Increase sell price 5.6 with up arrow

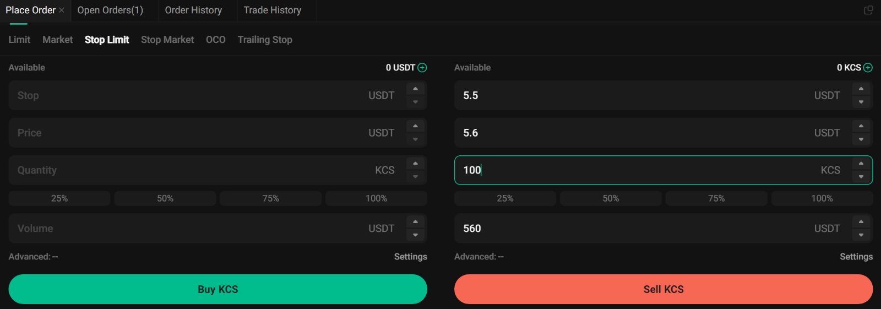coord(861,126)
